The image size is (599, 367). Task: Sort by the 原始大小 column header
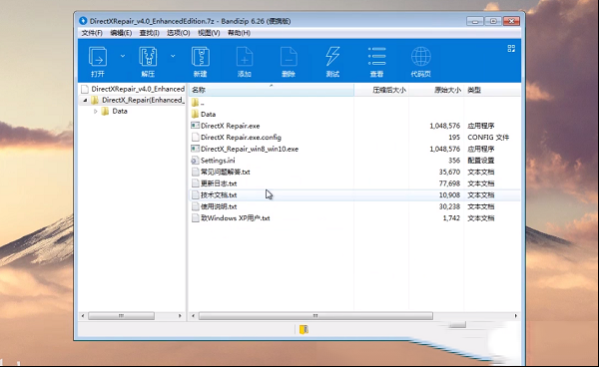click(436, 90)
